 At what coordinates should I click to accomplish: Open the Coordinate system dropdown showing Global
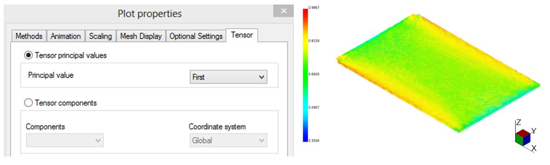point(228,140)
